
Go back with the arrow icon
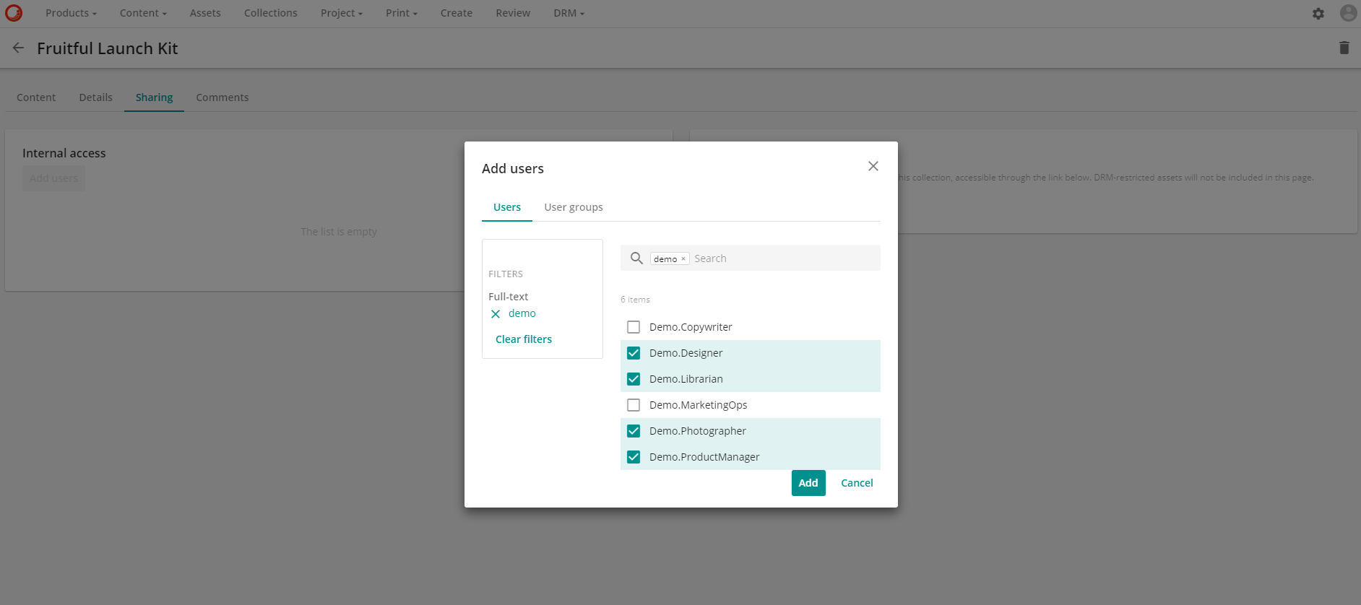point(19,48)
